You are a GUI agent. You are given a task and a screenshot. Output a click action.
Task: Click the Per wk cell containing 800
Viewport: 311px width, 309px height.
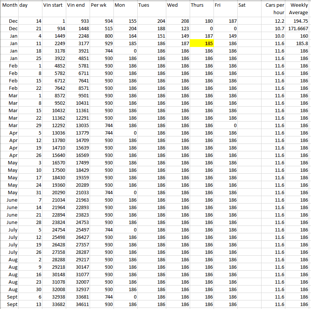[101, 36]
